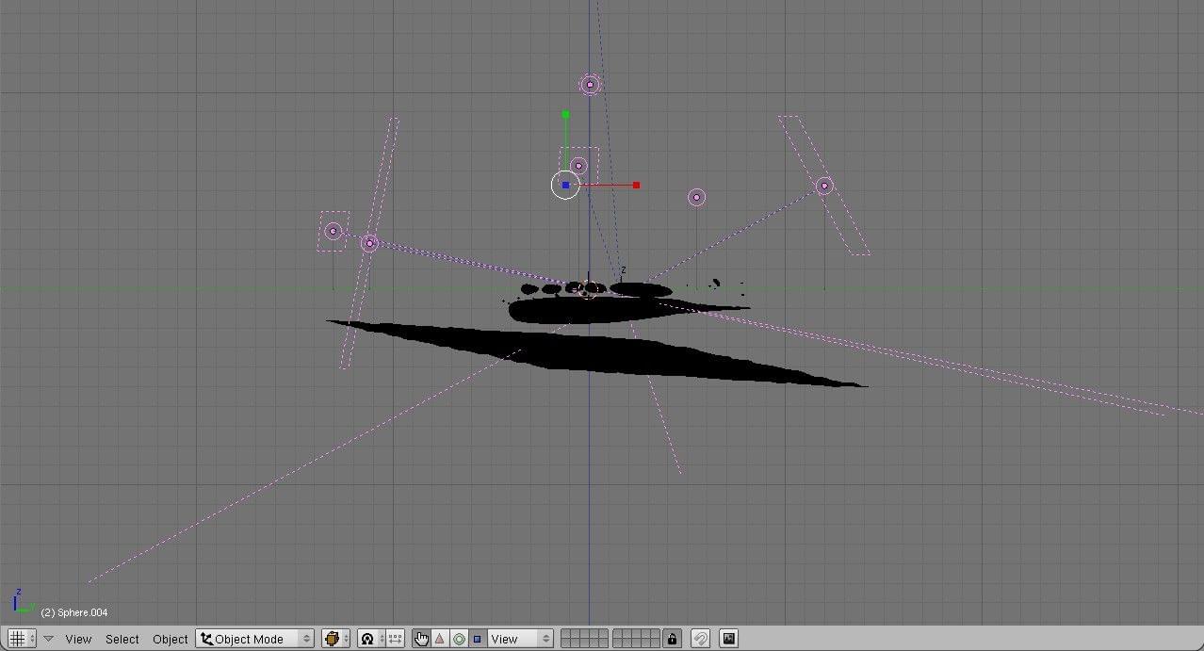Open the transform orientation View dropdown
This screenshot has height=651, width=1204.
click(x=520, y=639)
